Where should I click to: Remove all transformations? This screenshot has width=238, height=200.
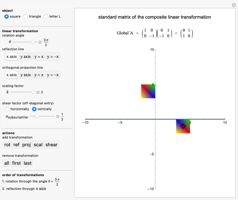pos(7,163)
